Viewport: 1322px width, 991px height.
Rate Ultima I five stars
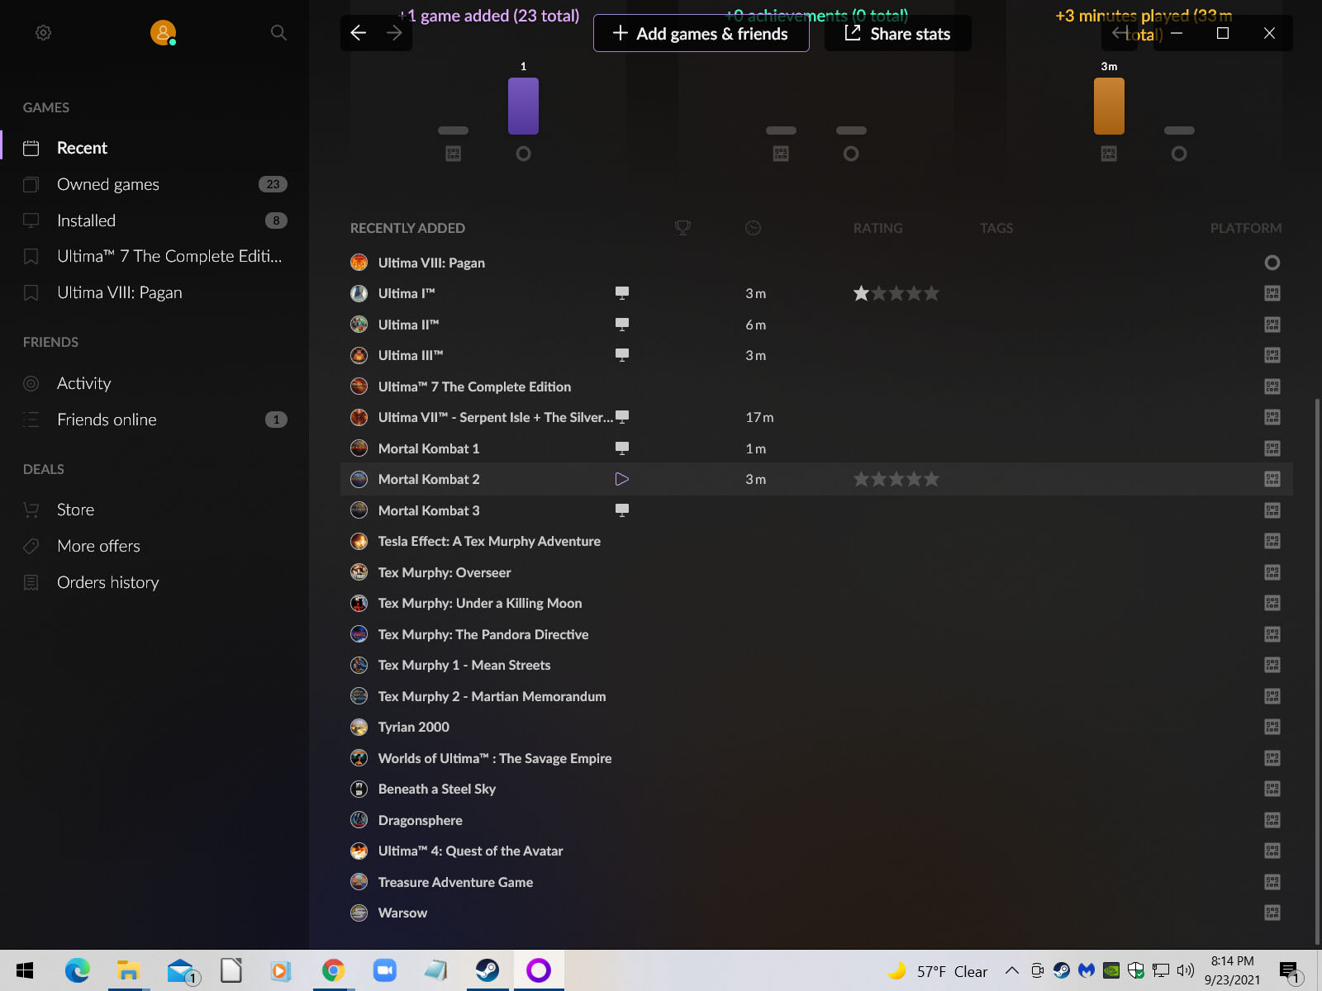pyautogui.click(x=931, y=293)
